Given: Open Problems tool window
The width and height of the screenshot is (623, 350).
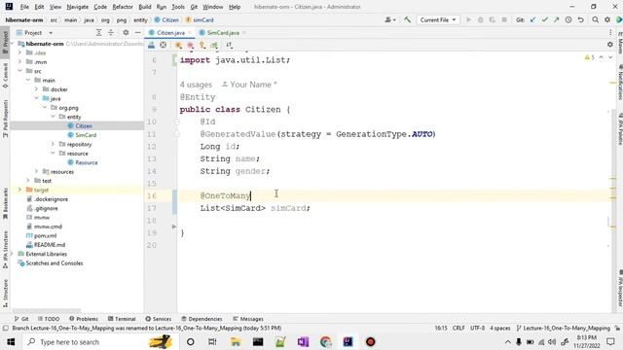Looking at the screenshot, I should point(84,319).
